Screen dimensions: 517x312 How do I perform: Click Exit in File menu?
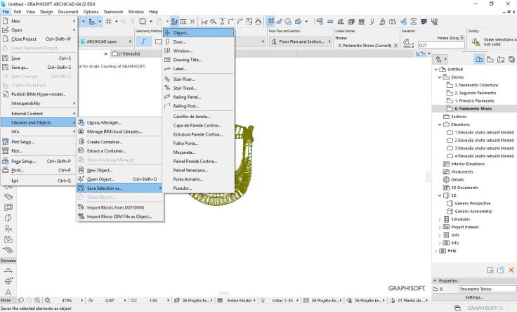click(x=39, y=181)
